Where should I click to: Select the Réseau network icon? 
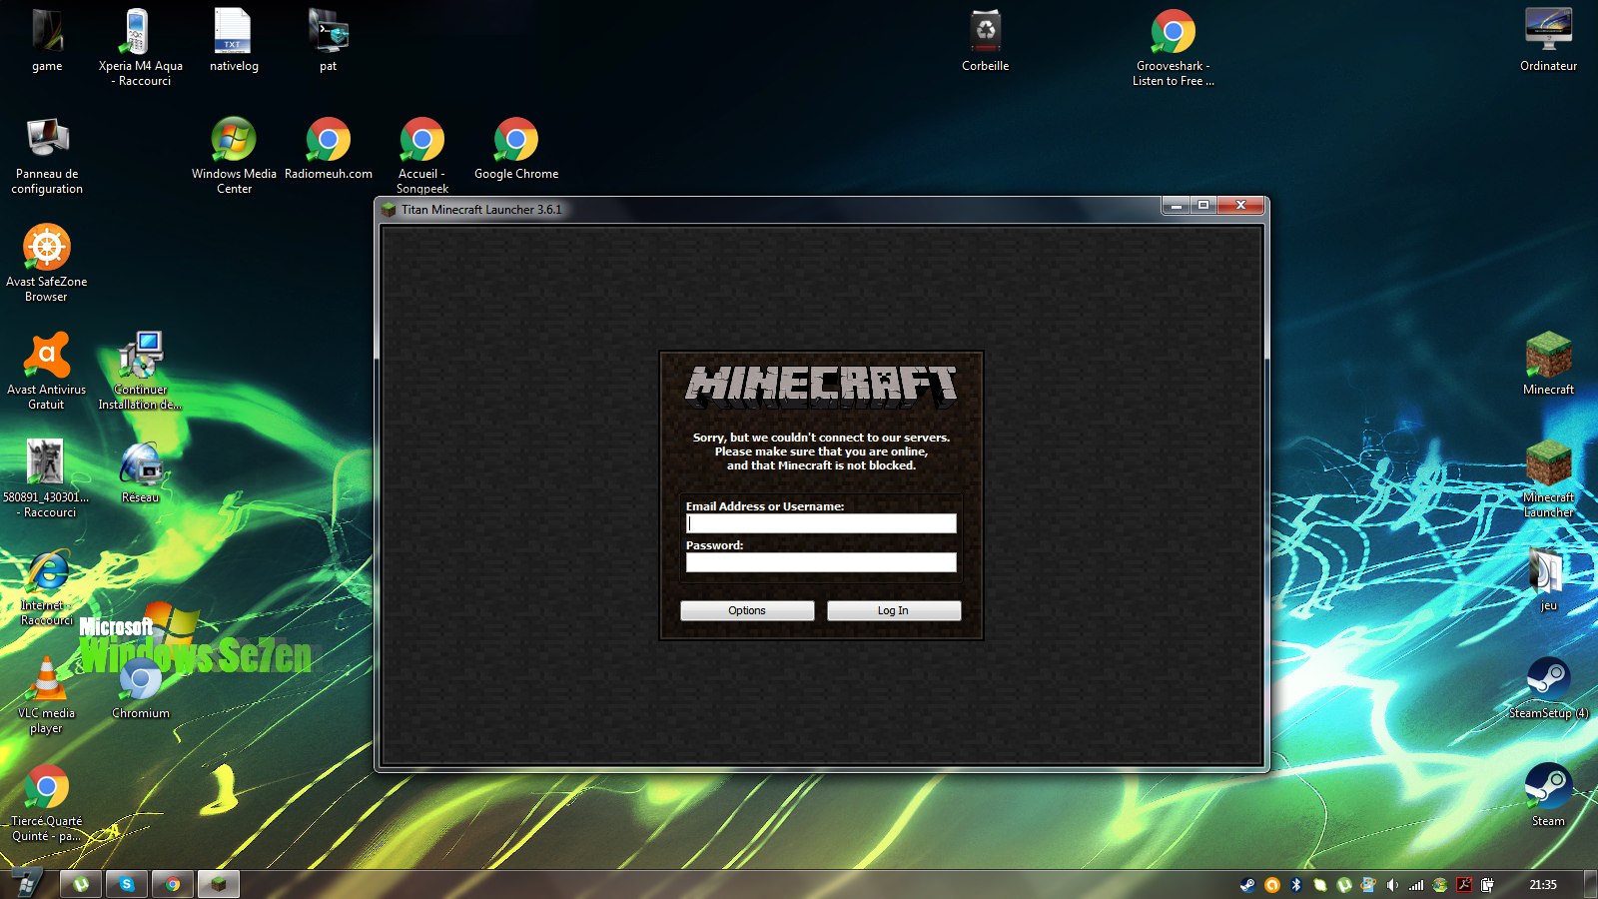click(x=140, y=472)
